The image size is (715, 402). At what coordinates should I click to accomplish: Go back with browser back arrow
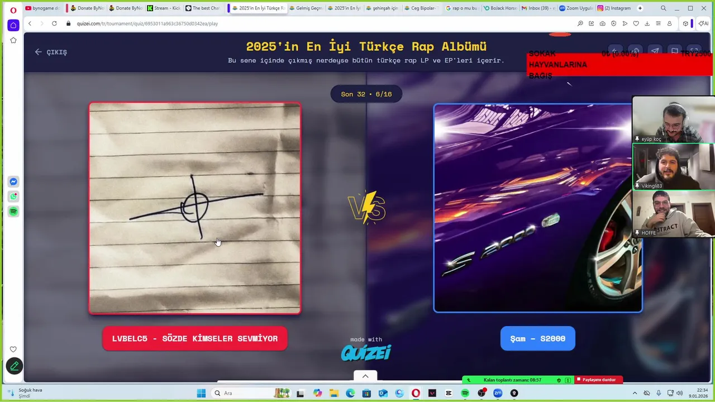30,23
